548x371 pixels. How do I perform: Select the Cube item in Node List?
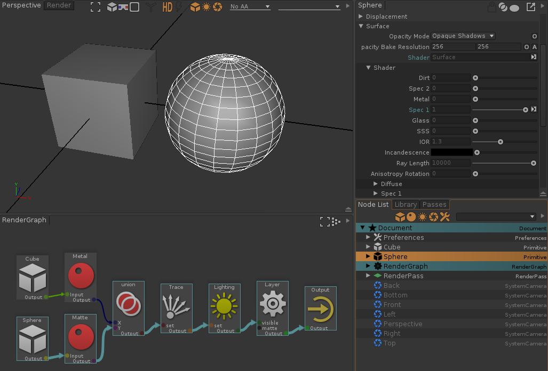pos(392,247)
